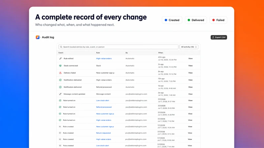Click the Message content rule cell
This screenshot has width=264, height=148.
(103, 94)
